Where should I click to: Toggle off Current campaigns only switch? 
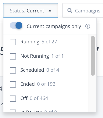coord(16,25)
